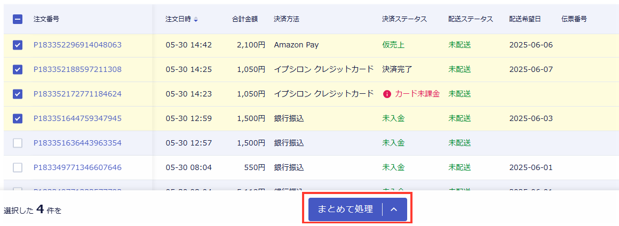Click the カード未課金 status text
This screenshot has width=619, height=226.
pos(417,94)
